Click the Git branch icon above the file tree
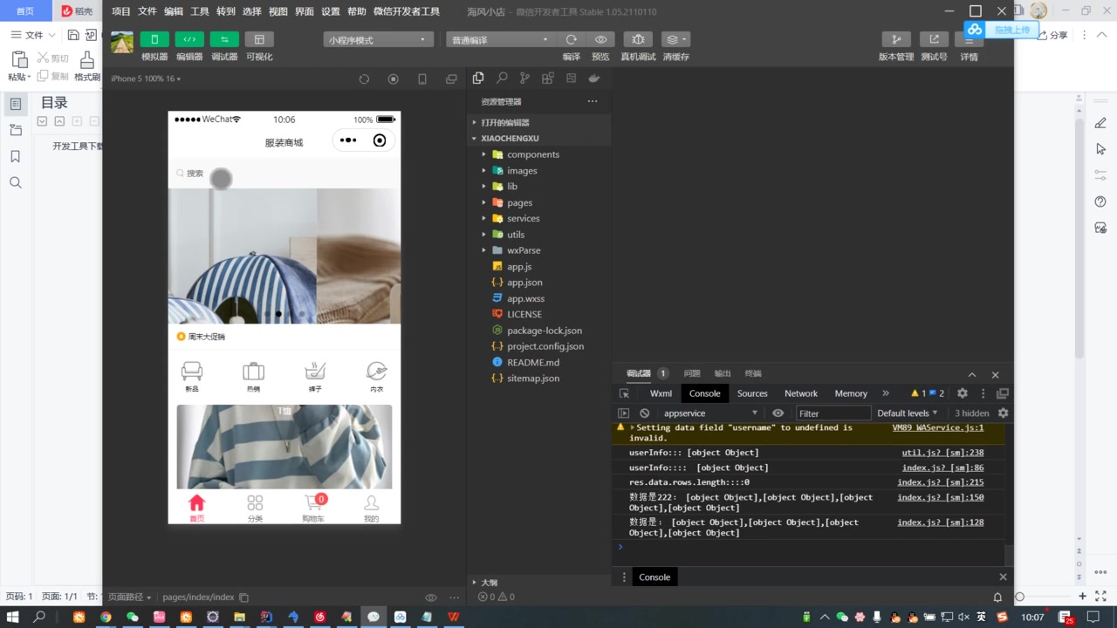This screenshot has width=1117, height=628. tap(524, 78)
